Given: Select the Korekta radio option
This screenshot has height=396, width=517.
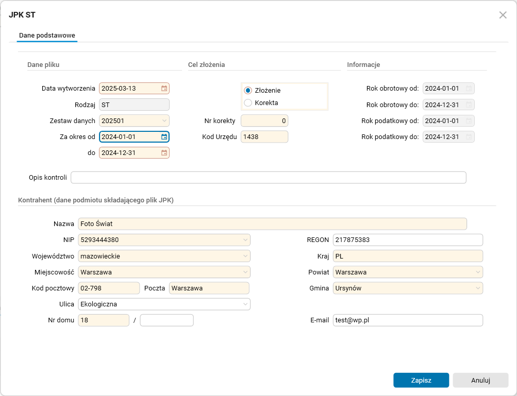Looking at the screenshot, I should pyautogui.click(x=248, y=102).
